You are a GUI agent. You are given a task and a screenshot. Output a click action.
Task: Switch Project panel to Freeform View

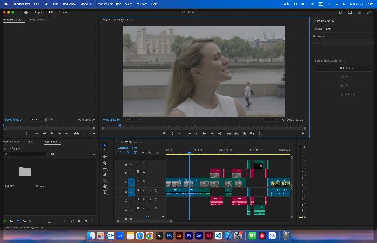click(x=24, y=221)
